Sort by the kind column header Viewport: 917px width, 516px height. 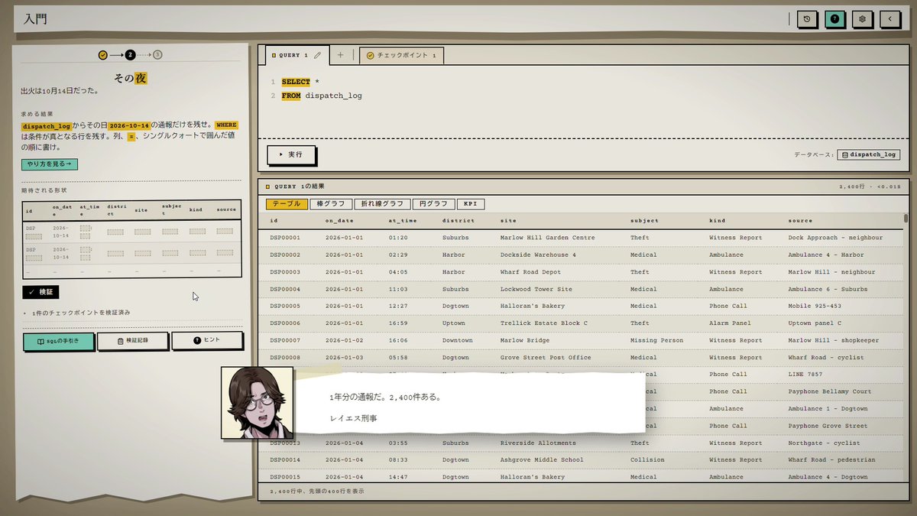[717, 220]
